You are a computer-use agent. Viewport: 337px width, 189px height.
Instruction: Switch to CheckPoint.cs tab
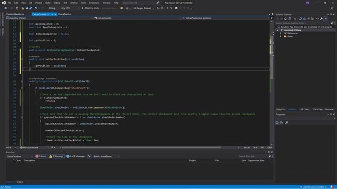[64, 14]
